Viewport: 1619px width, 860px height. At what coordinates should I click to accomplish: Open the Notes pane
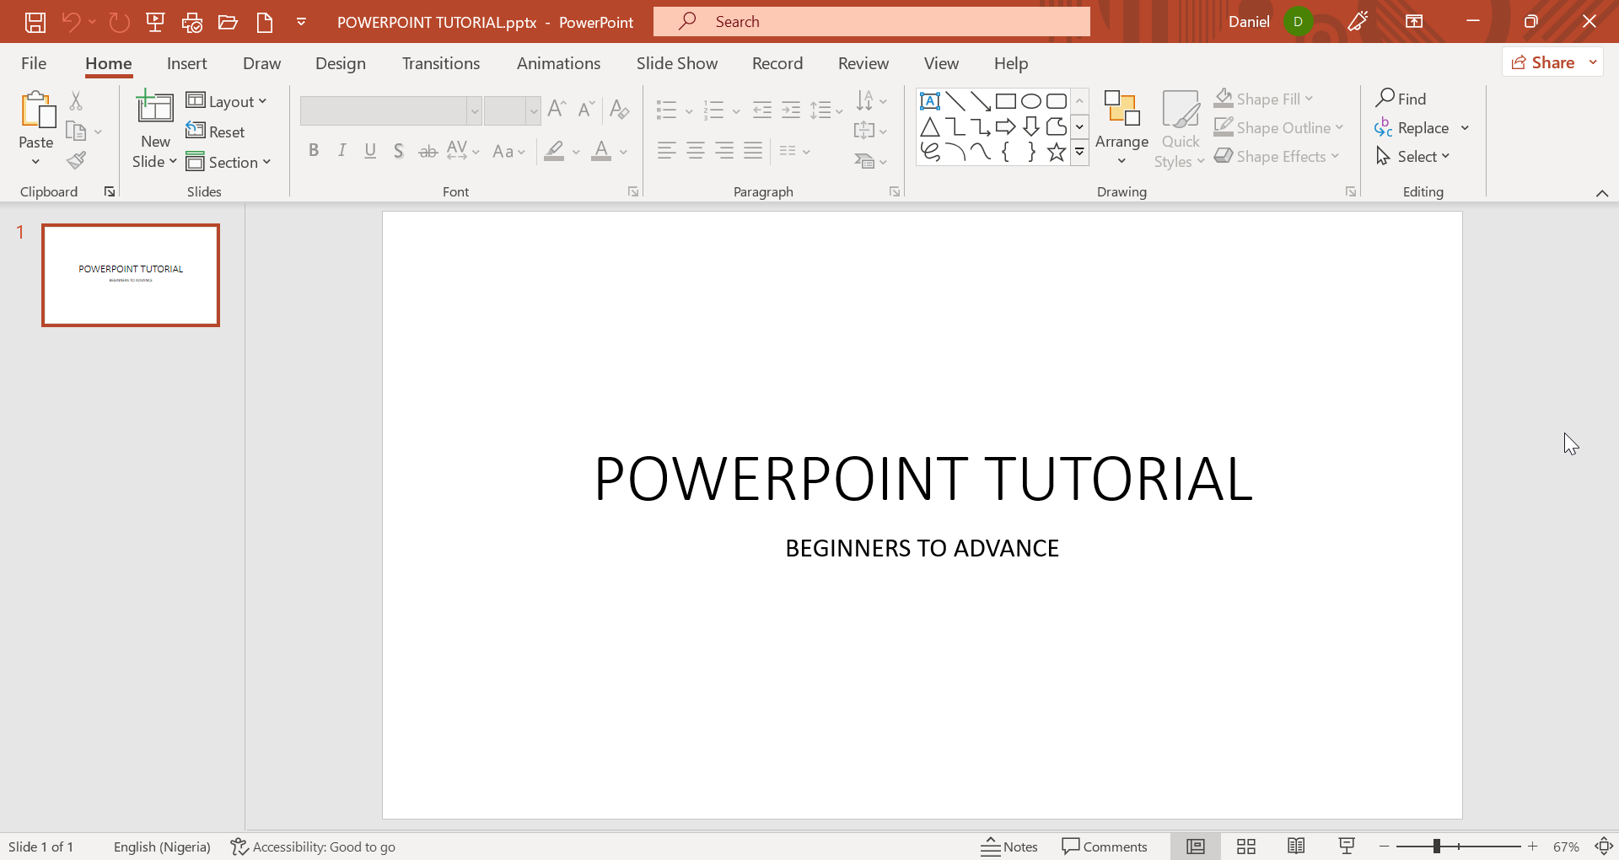(x=1009, y=846)
